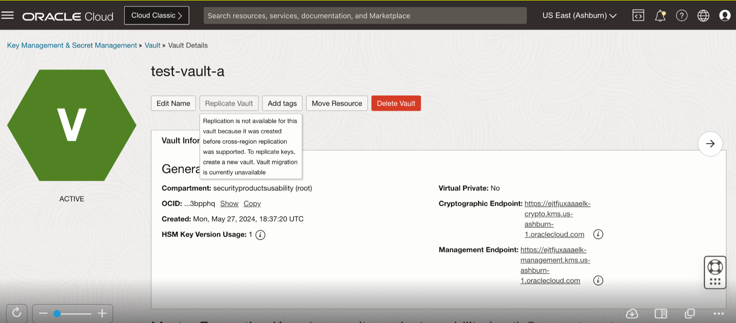
Task: Open the user profile avatar menu
Action: click(x=724, y=16)
